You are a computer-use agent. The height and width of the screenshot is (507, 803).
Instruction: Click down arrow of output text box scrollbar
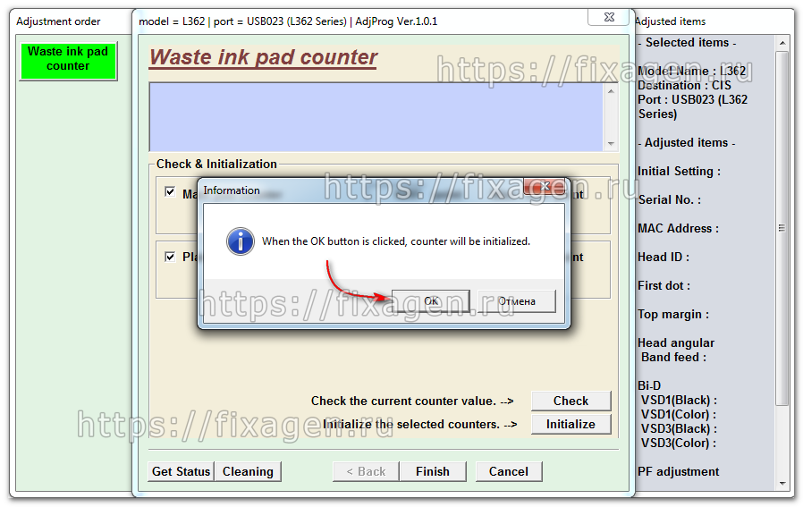coord(612,144)
